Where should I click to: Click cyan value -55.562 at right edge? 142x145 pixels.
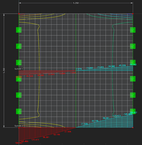(133, 64)
